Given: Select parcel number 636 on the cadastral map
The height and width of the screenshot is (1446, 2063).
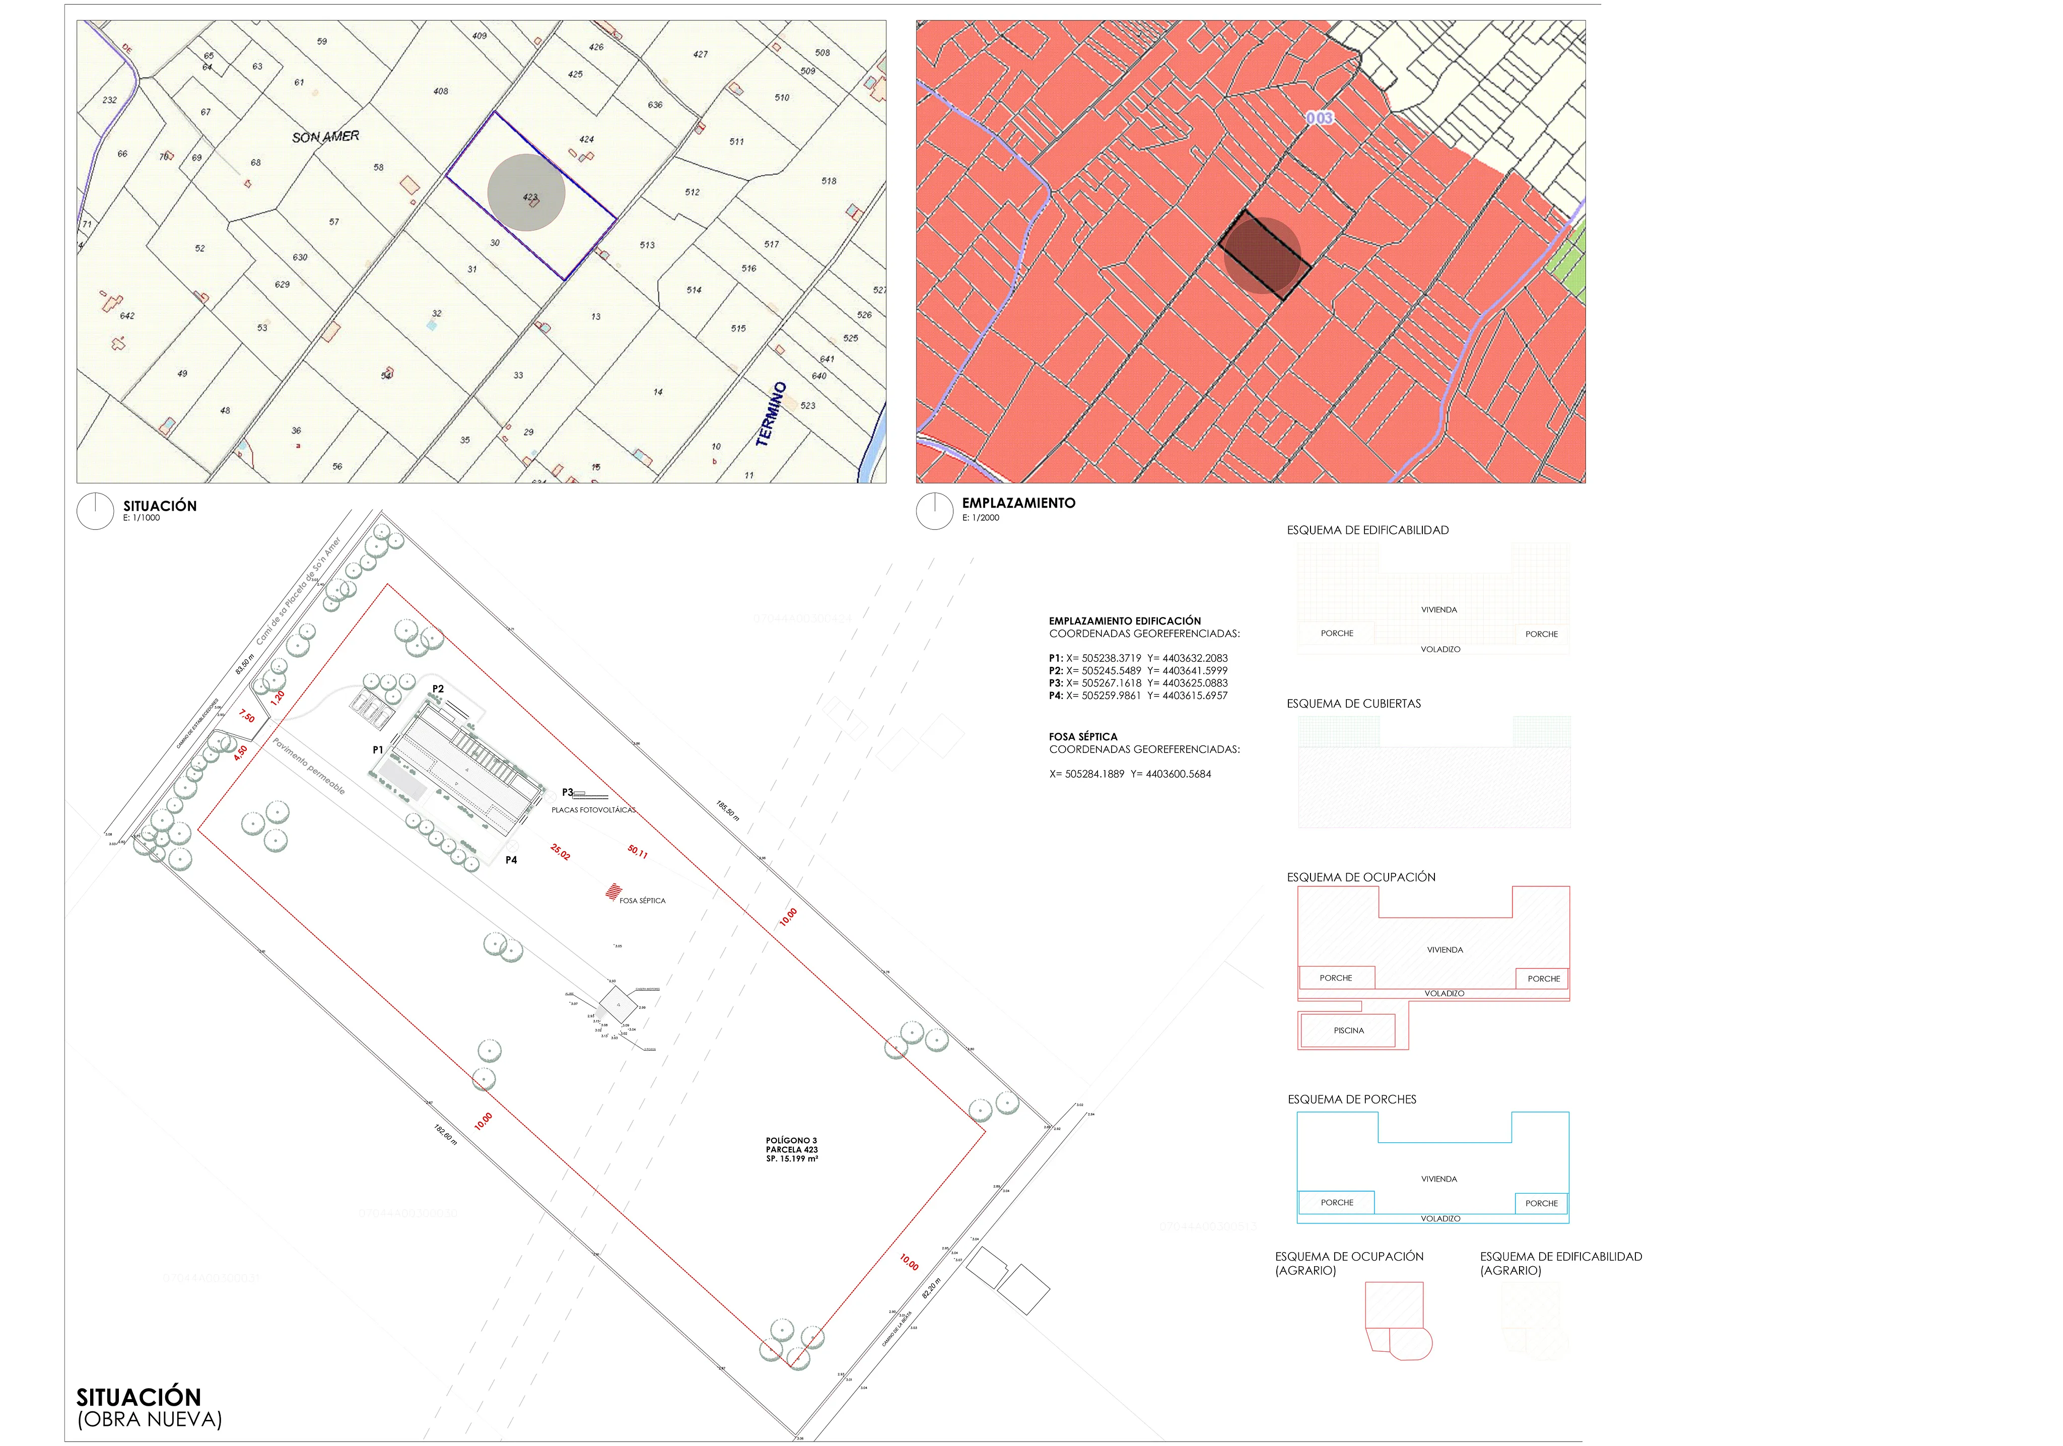Looking at the screenshot, I should (655, 105).
